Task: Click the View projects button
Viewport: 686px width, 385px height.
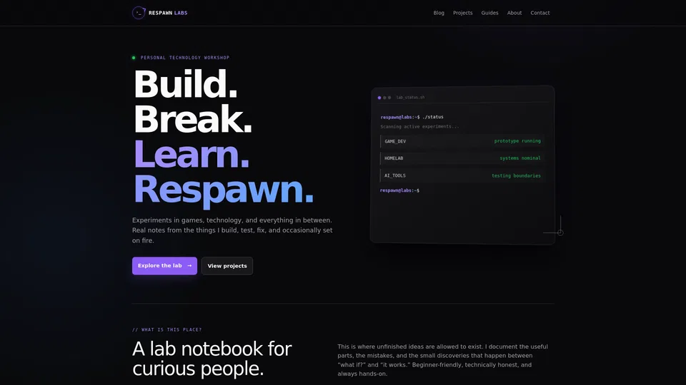Action: coord(227,265)
